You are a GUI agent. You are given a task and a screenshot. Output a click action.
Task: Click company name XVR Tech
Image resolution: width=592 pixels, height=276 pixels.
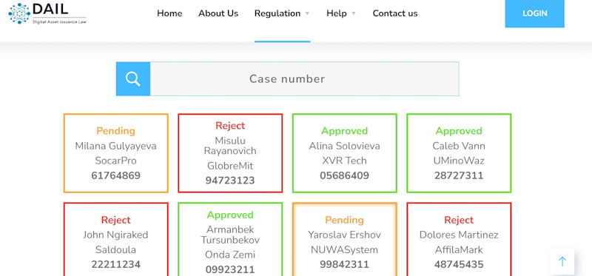tap(345, 161)
